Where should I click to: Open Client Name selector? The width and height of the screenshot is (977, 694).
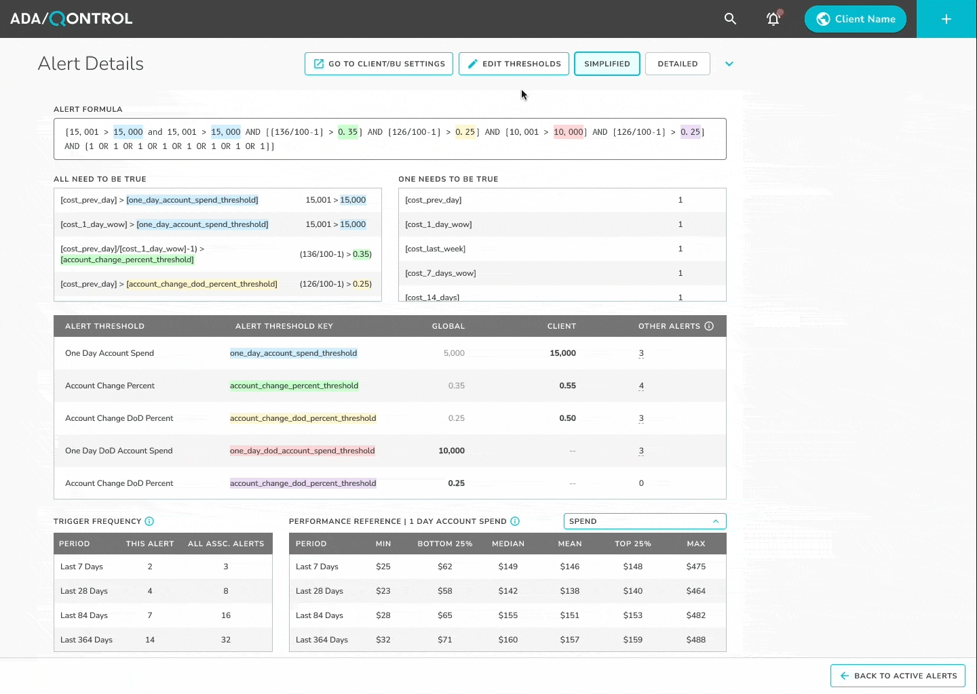856,19
